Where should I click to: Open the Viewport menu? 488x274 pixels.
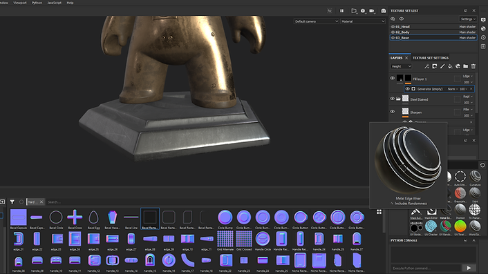(20, 3)
